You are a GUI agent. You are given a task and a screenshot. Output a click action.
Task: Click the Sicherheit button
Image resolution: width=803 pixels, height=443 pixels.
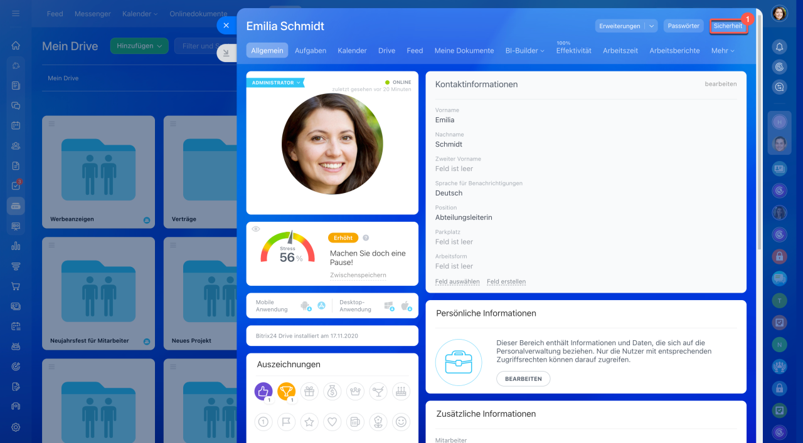tap(728, 26)
